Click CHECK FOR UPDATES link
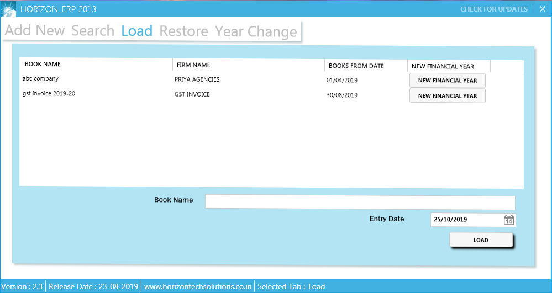Screen dimensions: 552x293 click(494, 9)
